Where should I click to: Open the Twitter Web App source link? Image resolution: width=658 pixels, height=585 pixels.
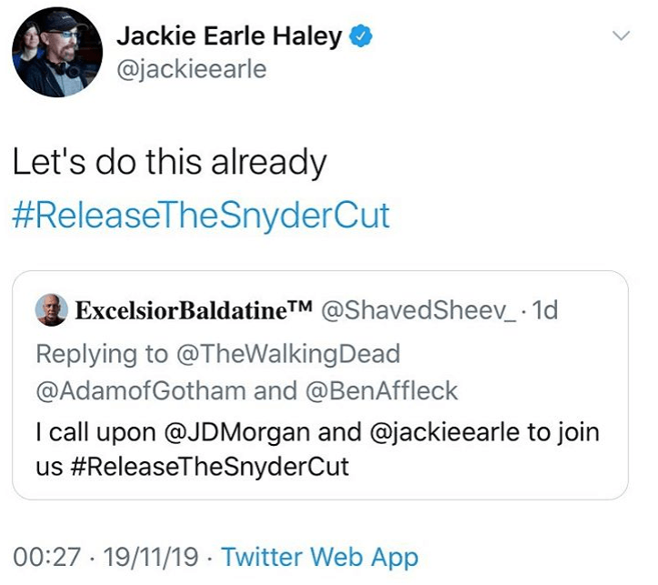tap(320, 557)
